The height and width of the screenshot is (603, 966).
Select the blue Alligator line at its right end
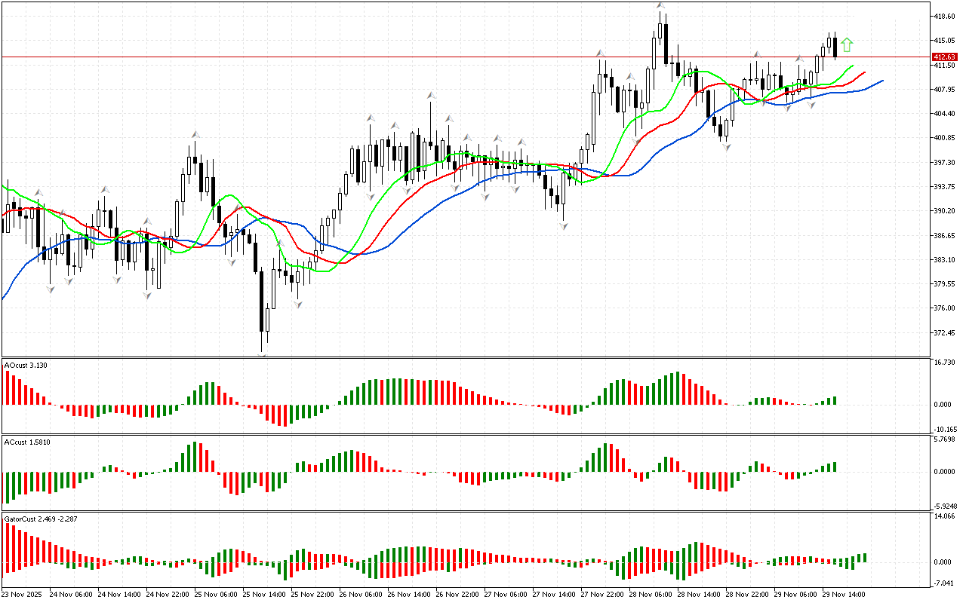[x=881, y=81]
